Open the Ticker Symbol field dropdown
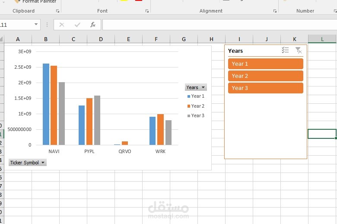 coord(28,163)
